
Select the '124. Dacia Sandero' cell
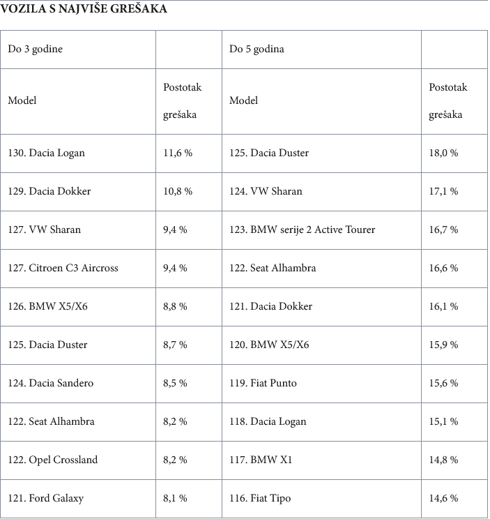click(61, 383)
